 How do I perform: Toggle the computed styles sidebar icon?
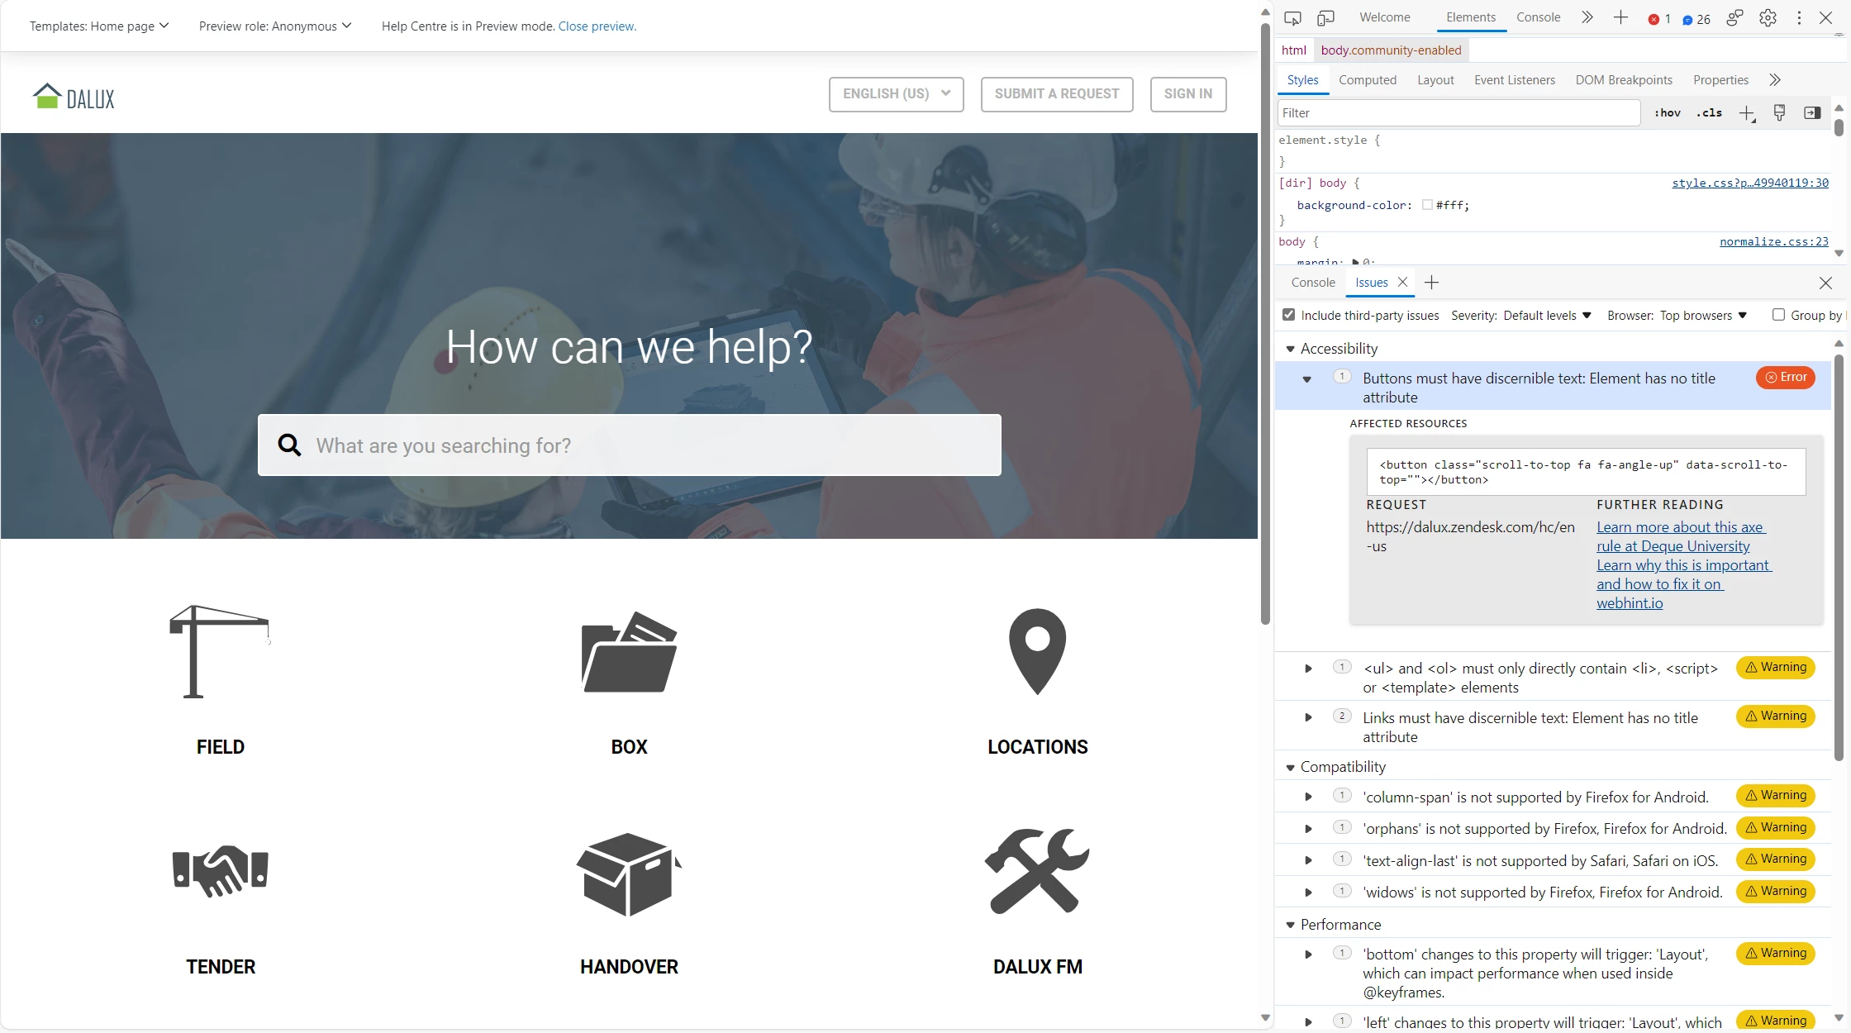pyautogui.click(x=1812, y=113)
